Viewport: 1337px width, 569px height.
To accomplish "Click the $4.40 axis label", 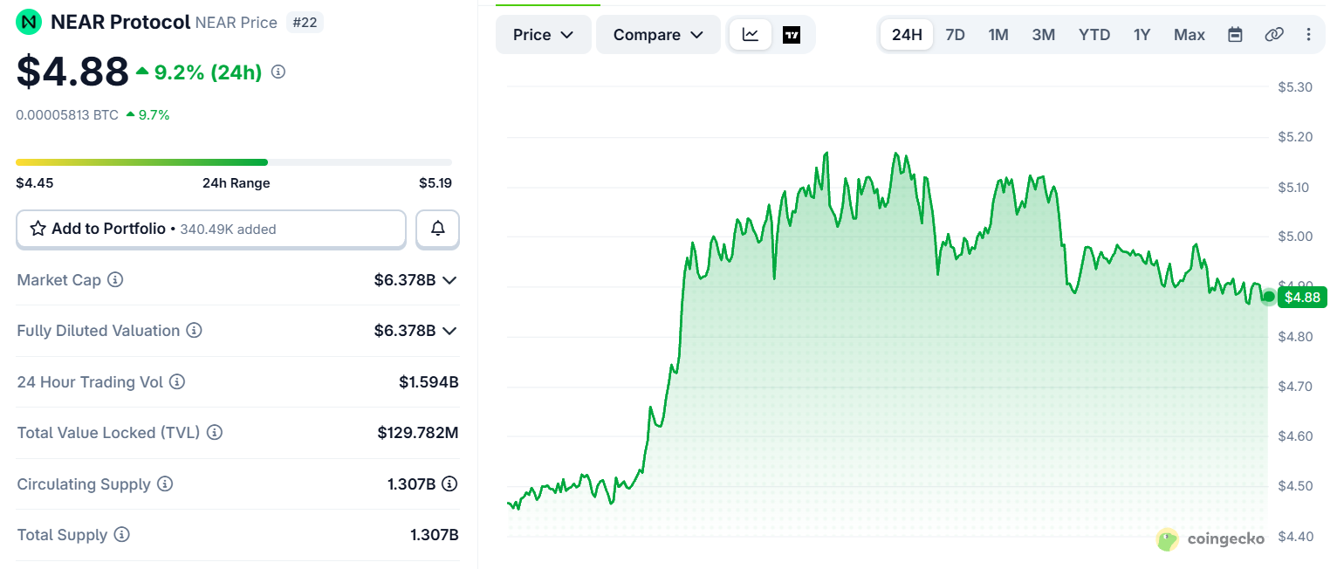I will click(x=1295, y=537).
